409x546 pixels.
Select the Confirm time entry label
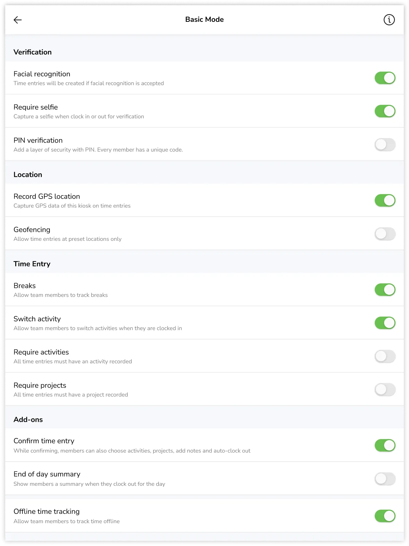[44, 441]
